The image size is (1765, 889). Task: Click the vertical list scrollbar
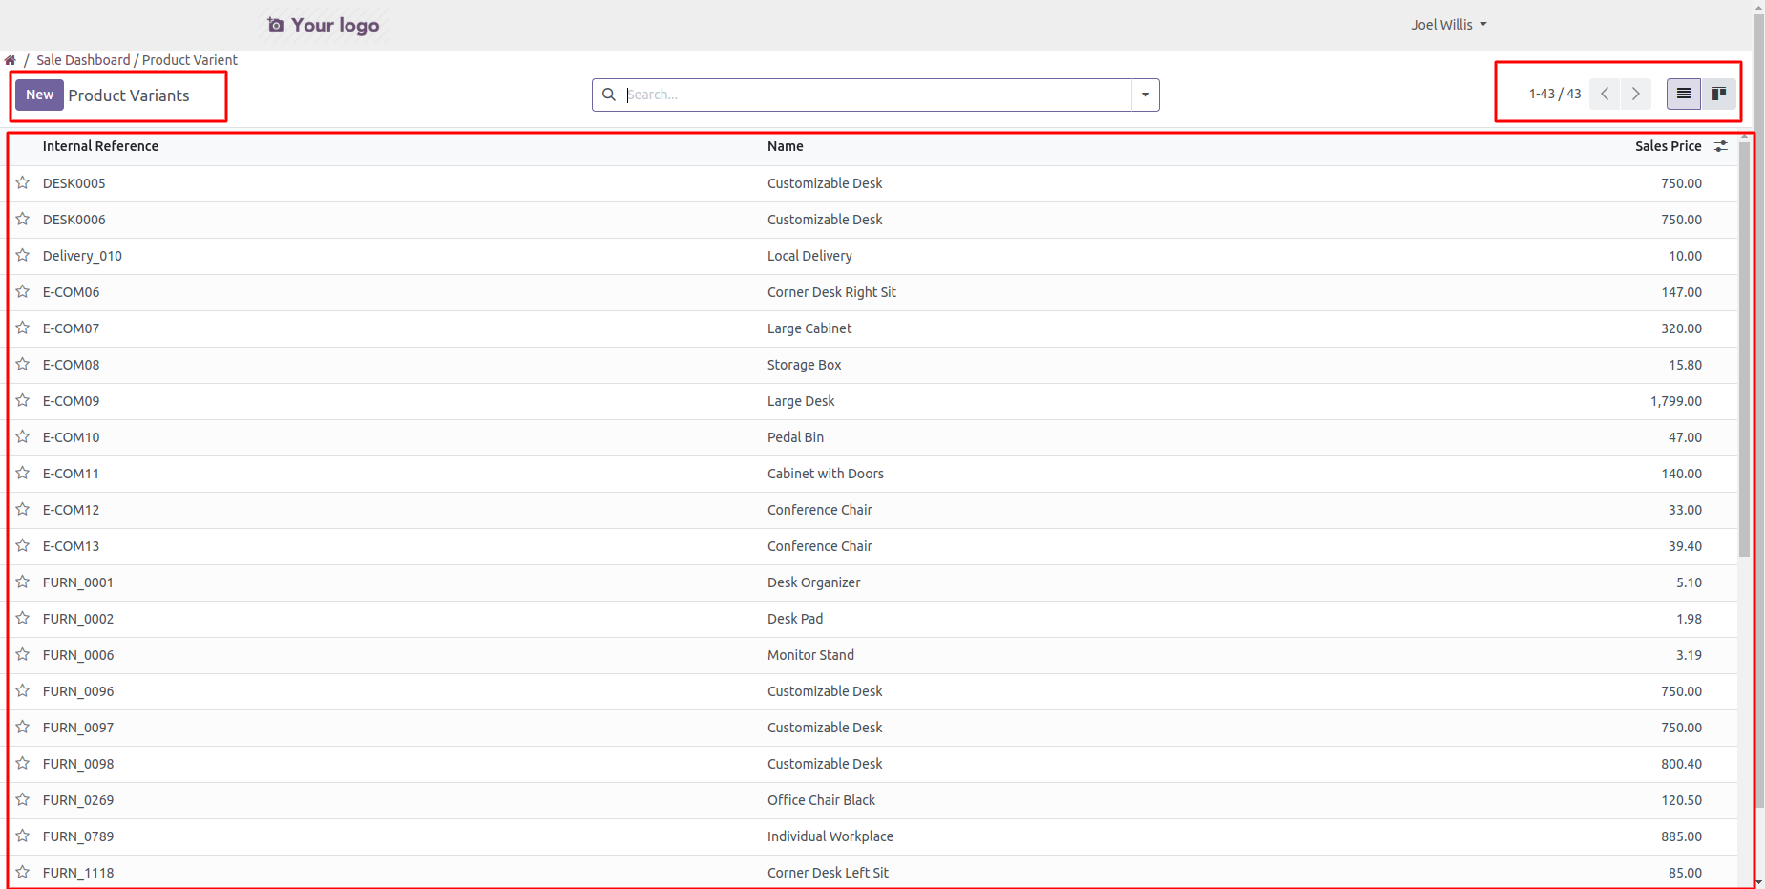click(1745, 349)
